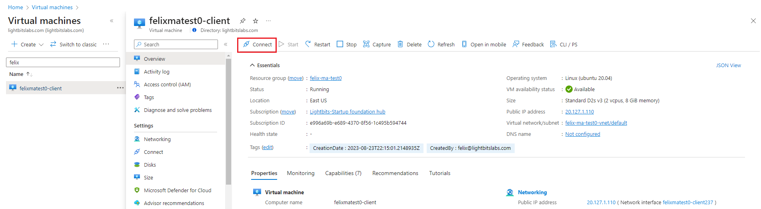Click Not configured DNS name link
Image resolution: width=761 pixels, height=209 pixels.
[x=583, y=134]
